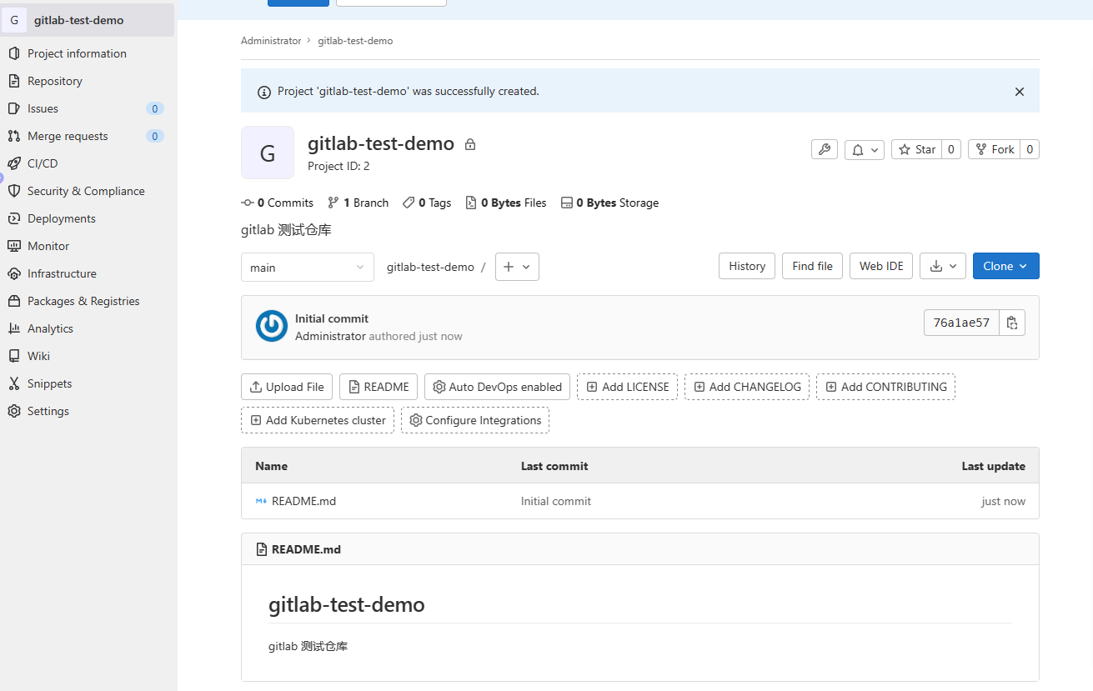Click the large G project avatar
1093x691 pixels.
point(268,153)
